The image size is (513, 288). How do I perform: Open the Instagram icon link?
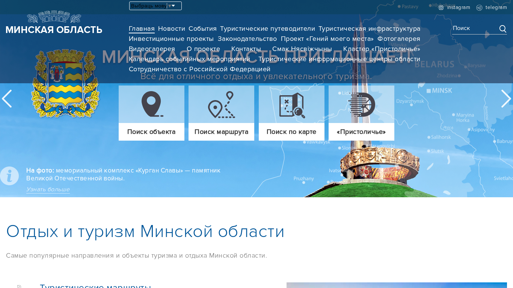coord(441,7)
